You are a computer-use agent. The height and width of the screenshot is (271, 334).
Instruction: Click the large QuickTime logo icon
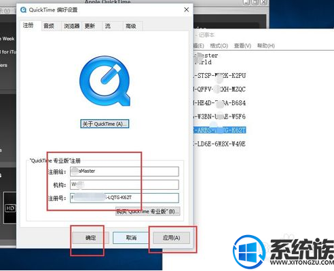point(105,81)
